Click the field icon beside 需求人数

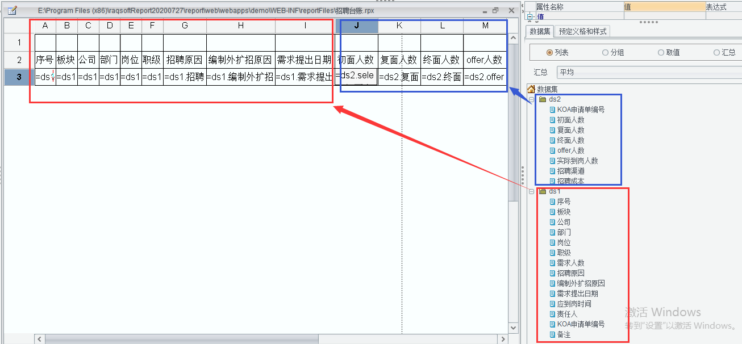point(552,263)
